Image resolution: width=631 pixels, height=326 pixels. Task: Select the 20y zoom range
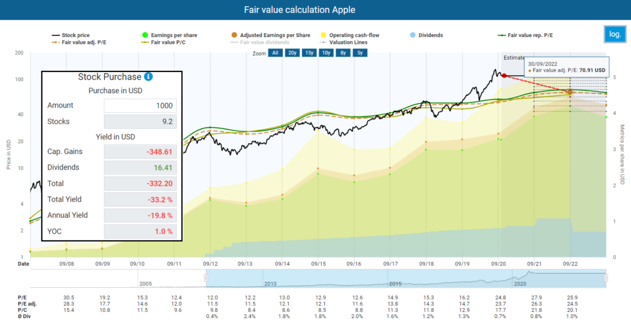click(292, 53)
